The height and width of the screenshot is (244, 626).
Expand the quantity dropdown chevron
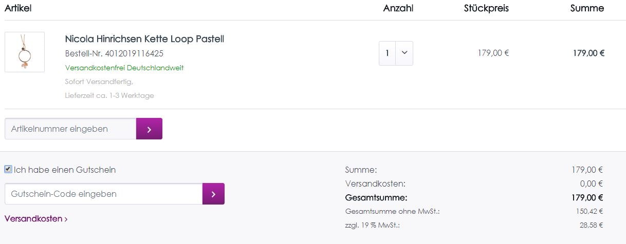(404, 53)
